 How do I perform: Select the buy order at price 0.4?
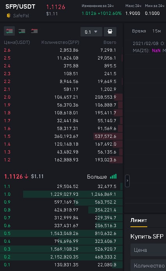point(61,241)
